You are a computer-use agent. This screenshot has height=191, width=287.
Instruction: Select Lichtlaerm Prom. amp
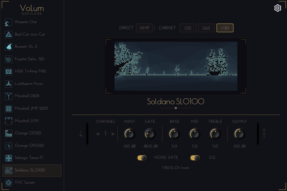[32, 84]
